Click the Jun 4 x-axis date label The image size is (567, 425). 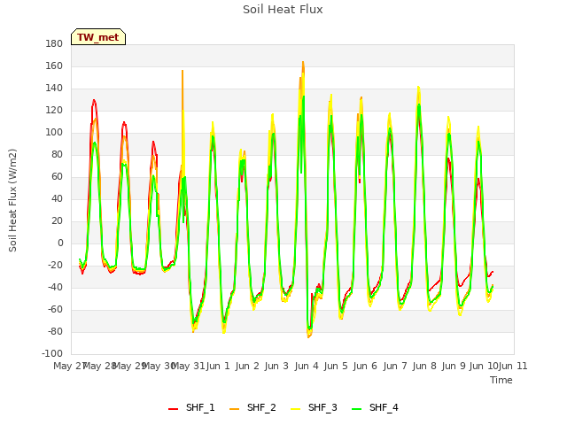(x=307, y=366)
